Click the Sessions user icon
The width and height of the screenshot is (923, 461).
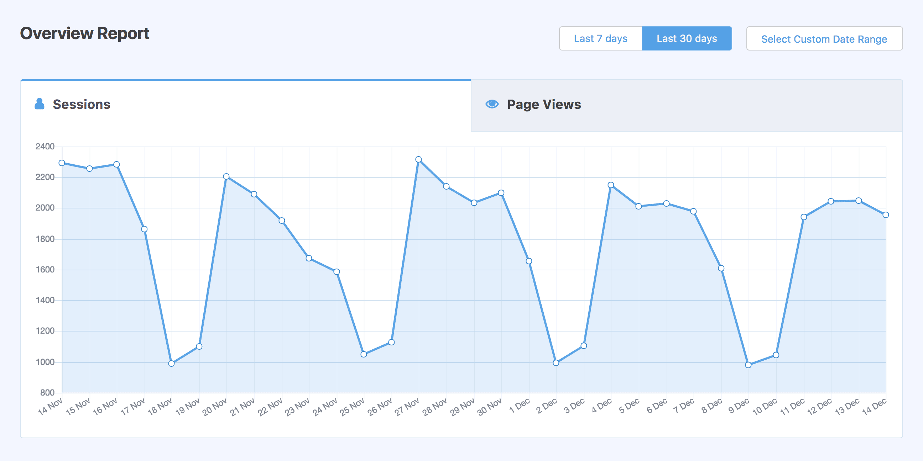[40, 104]
